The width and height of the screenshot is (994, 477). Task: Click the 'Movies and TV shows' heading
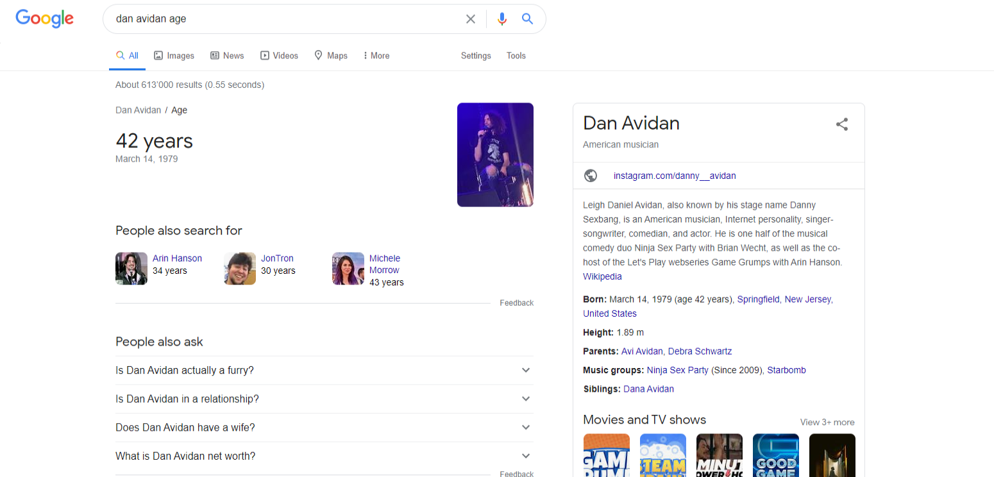(644, 420)
